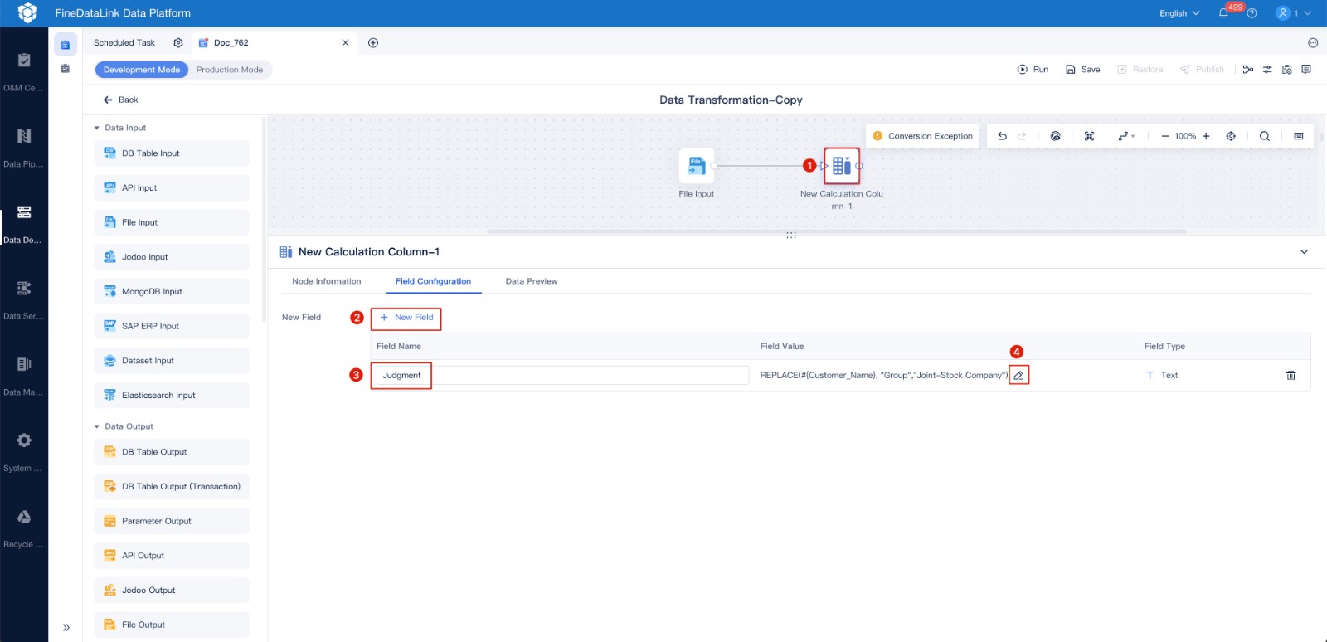1327x642 pixels.
Task: Open the English language dropdown
Action: 1179,13
